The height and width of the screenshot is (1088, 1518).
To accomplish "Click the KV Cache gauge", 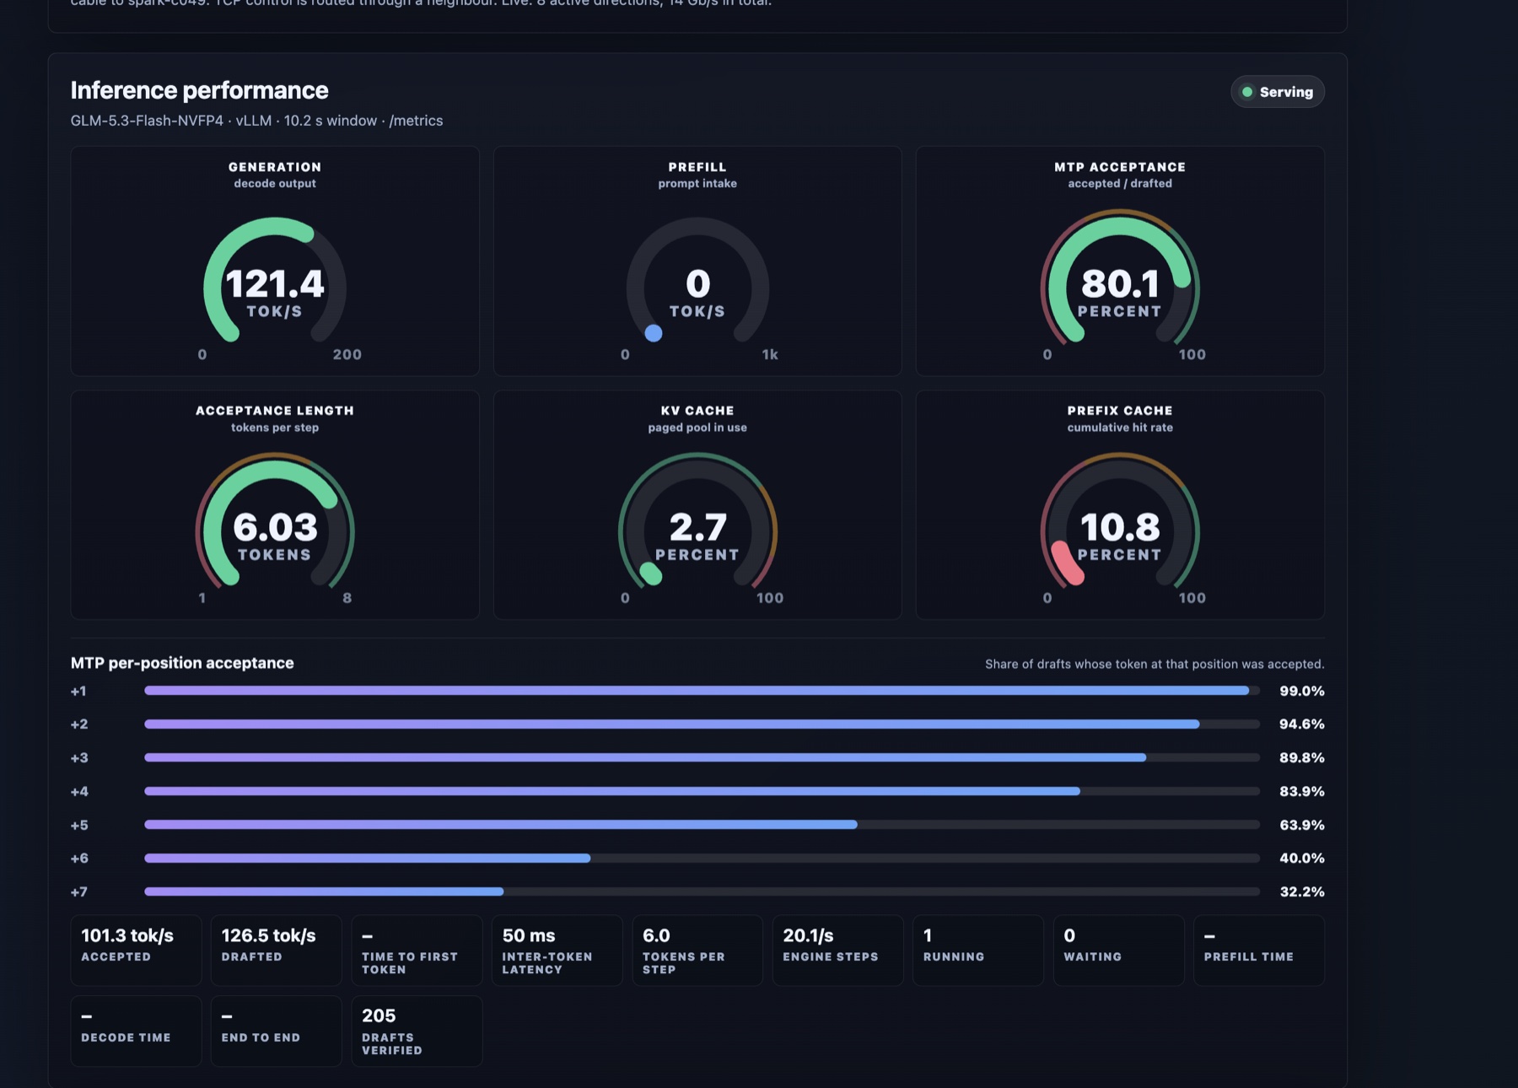I will tap(697, 504).
